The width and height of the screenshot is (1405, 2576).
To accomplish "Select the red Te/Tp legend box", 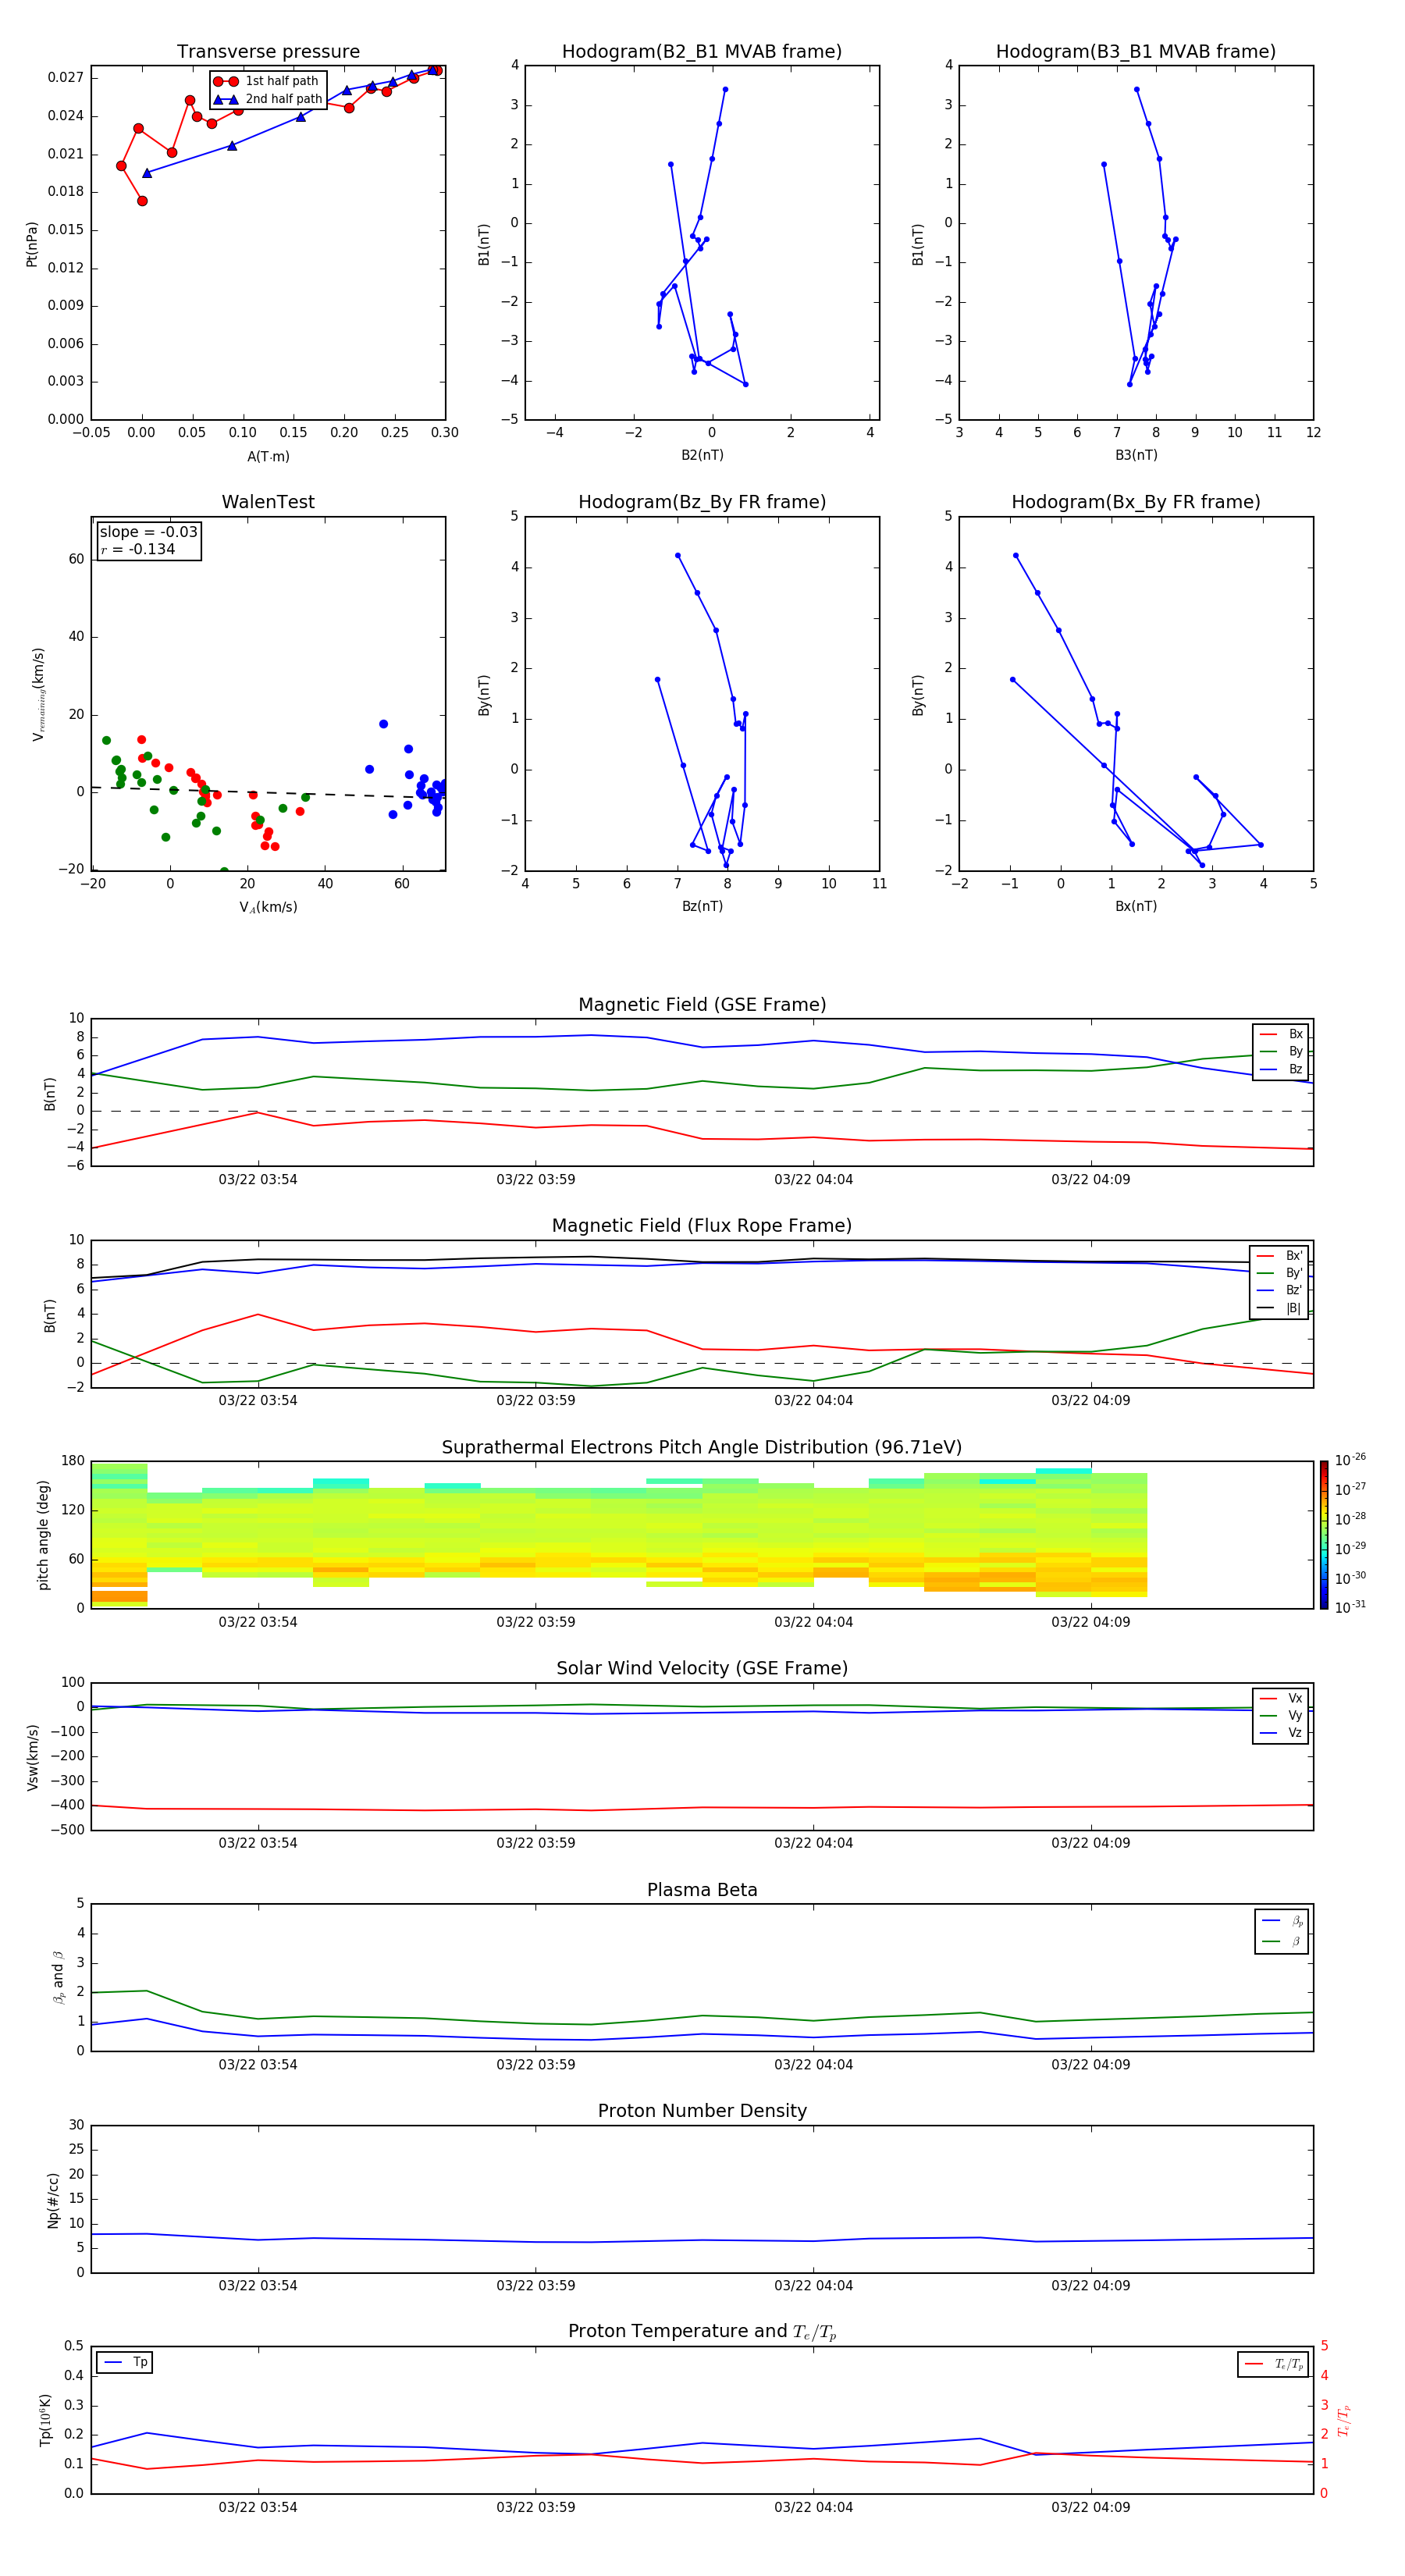I will click(x=1273, y=2364).
